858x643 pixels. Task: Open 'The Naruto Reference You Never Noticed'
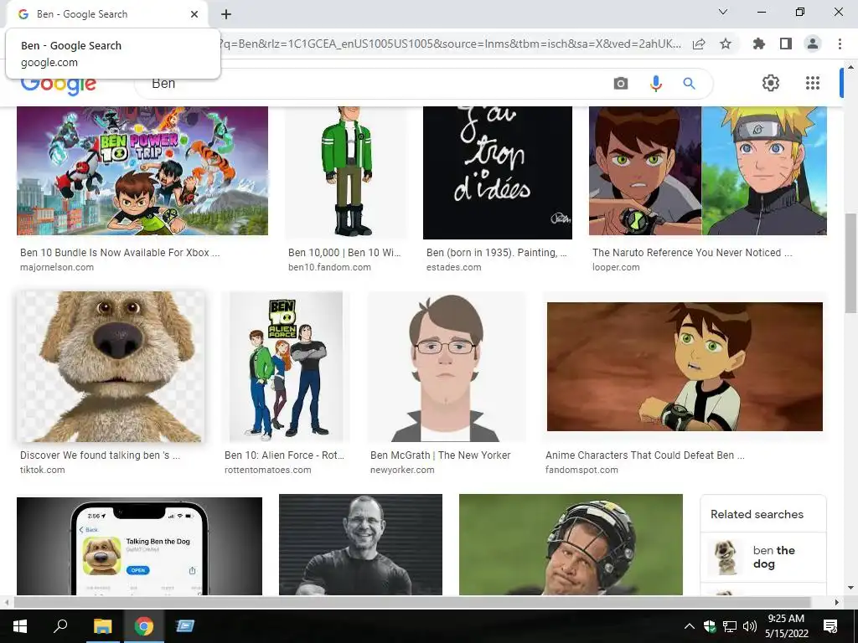pos(692,253)
